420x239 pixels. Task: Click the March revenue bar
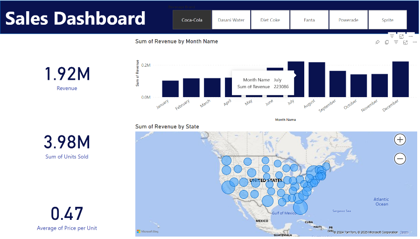tap(212, 87)
